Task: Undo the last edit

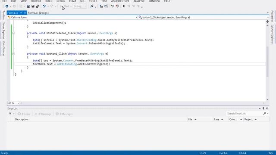Action: coord(44,6)
